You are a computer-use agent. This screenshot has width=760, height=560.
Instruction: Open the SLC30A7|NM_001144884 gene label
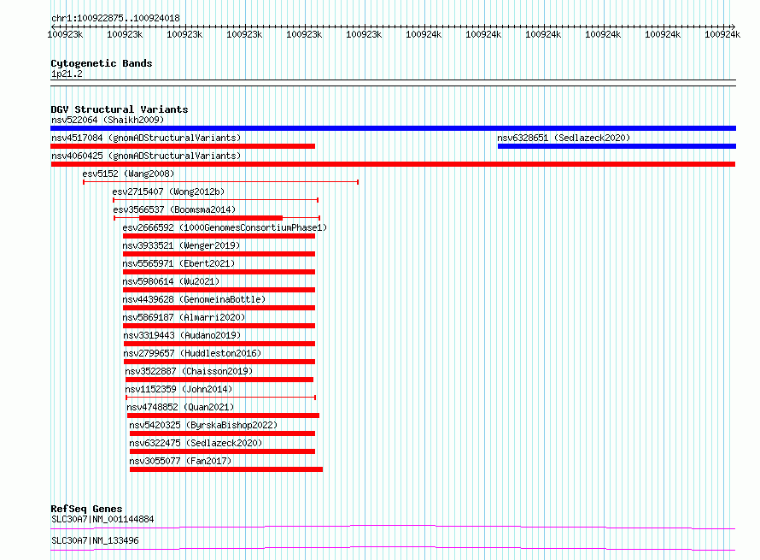pos(102,519)
